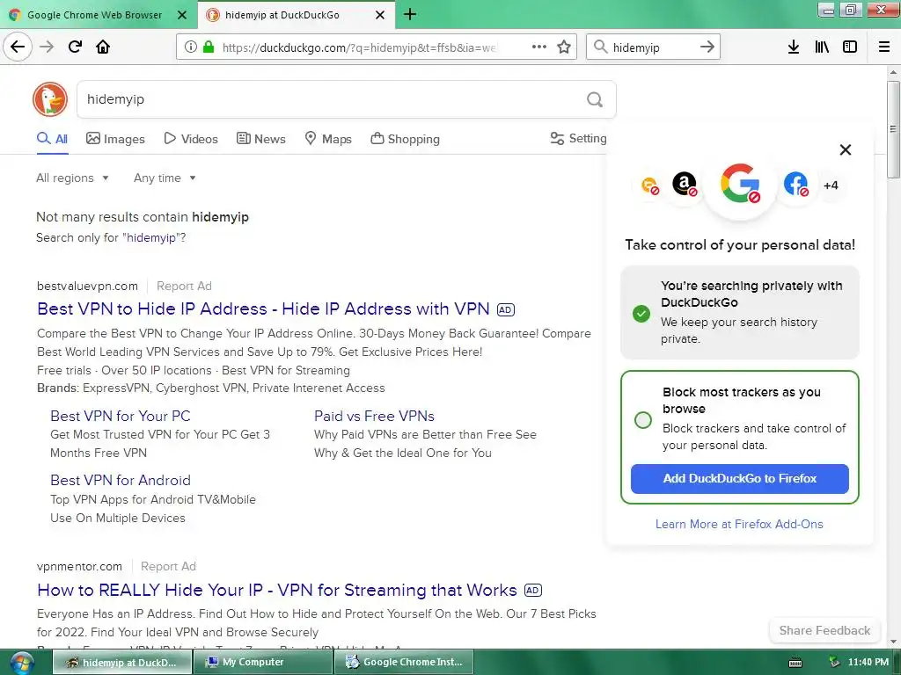Open a new browser tab
901x675 pixels.
[x=410, y=14]
